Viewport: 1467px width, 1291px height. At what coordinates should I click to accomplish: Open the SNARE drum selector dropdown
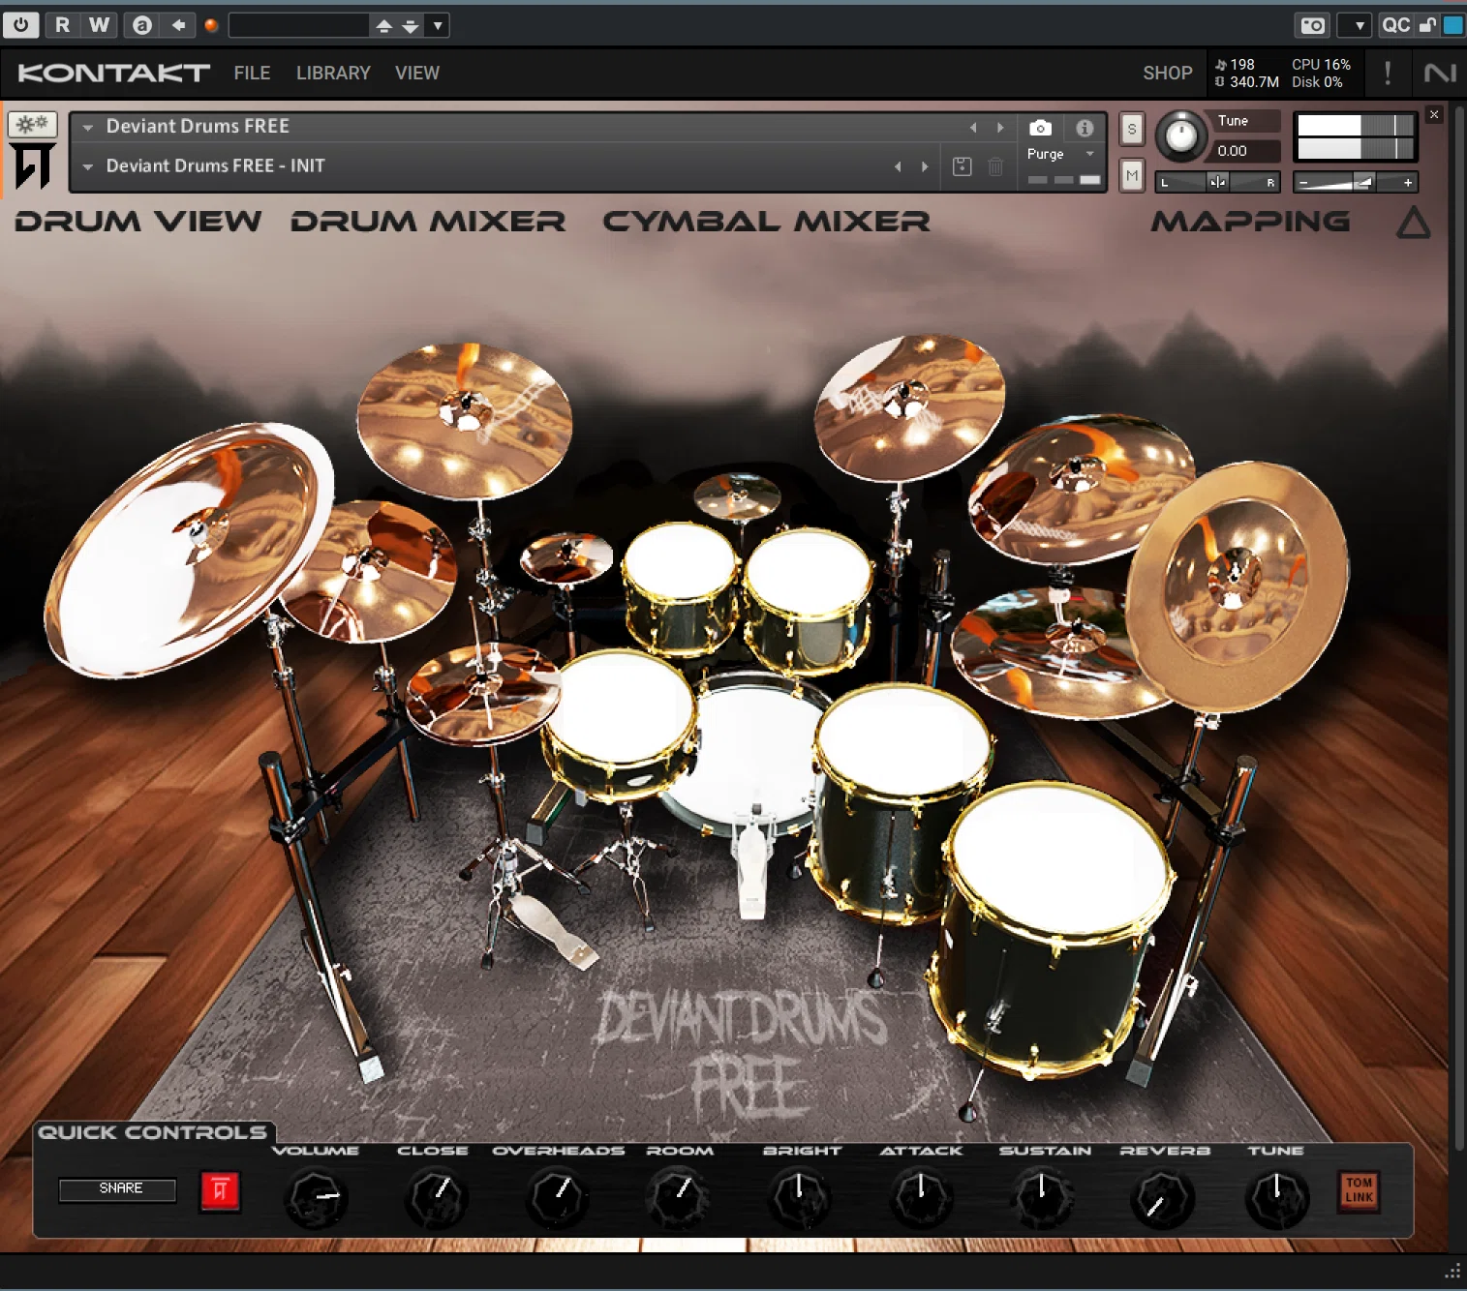[118, 1189]
